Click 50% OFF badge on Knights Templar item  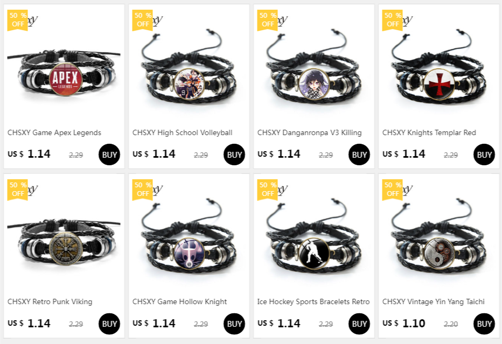[393, 20]
